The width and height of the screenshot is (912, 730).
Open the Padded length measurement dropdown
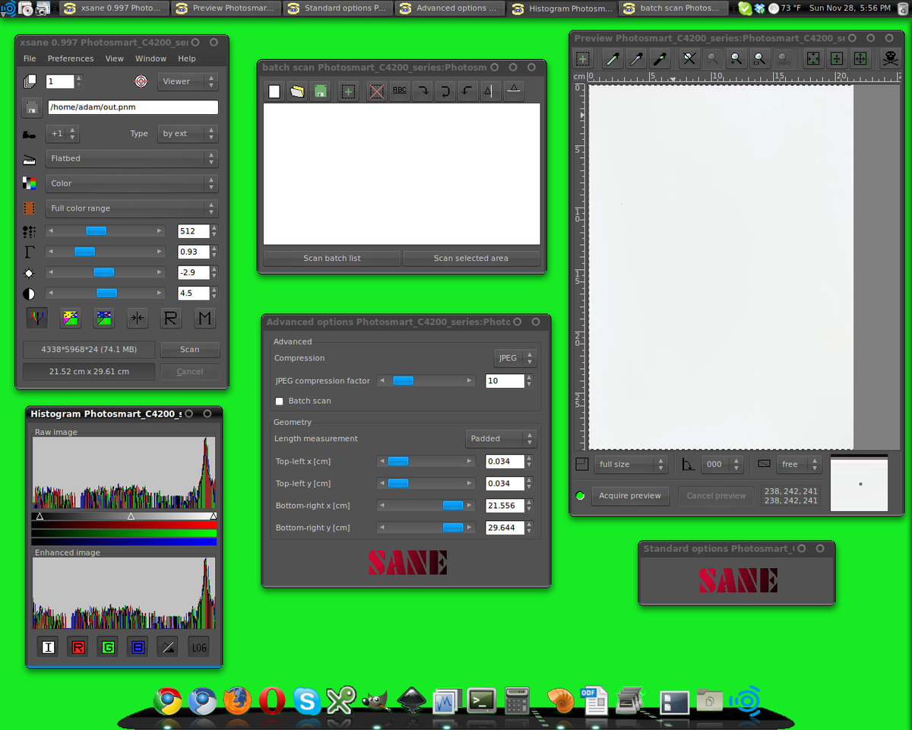(x=500, y=439)
